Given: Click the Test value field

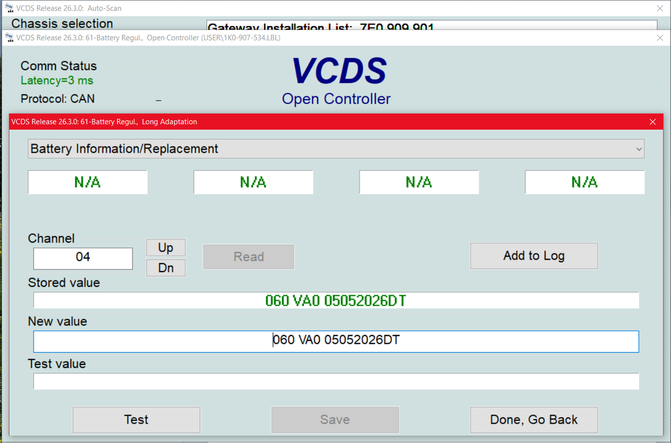Looking at the screenshot, I should pos(336,381).
